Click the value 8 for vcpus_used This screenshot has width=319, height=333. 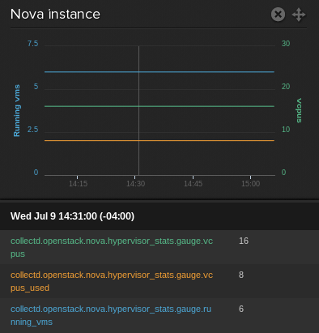[241, 275]
